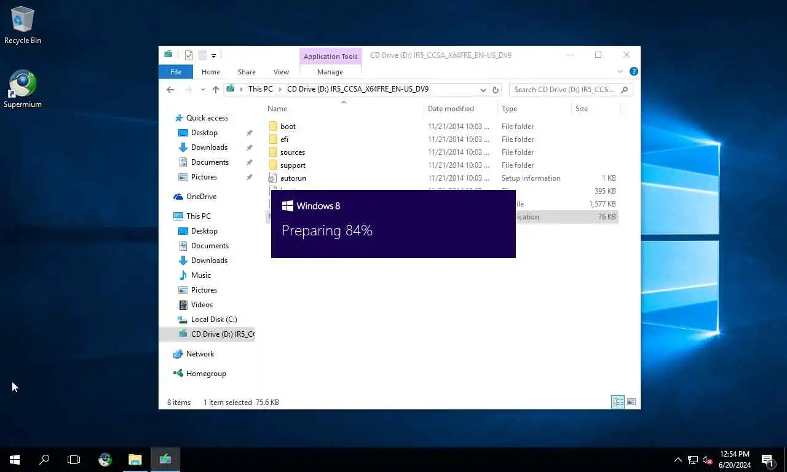The image size is (787, 472).
Task: Select Homegroup in the navigation pane
Action: click(x=206, y=374)
